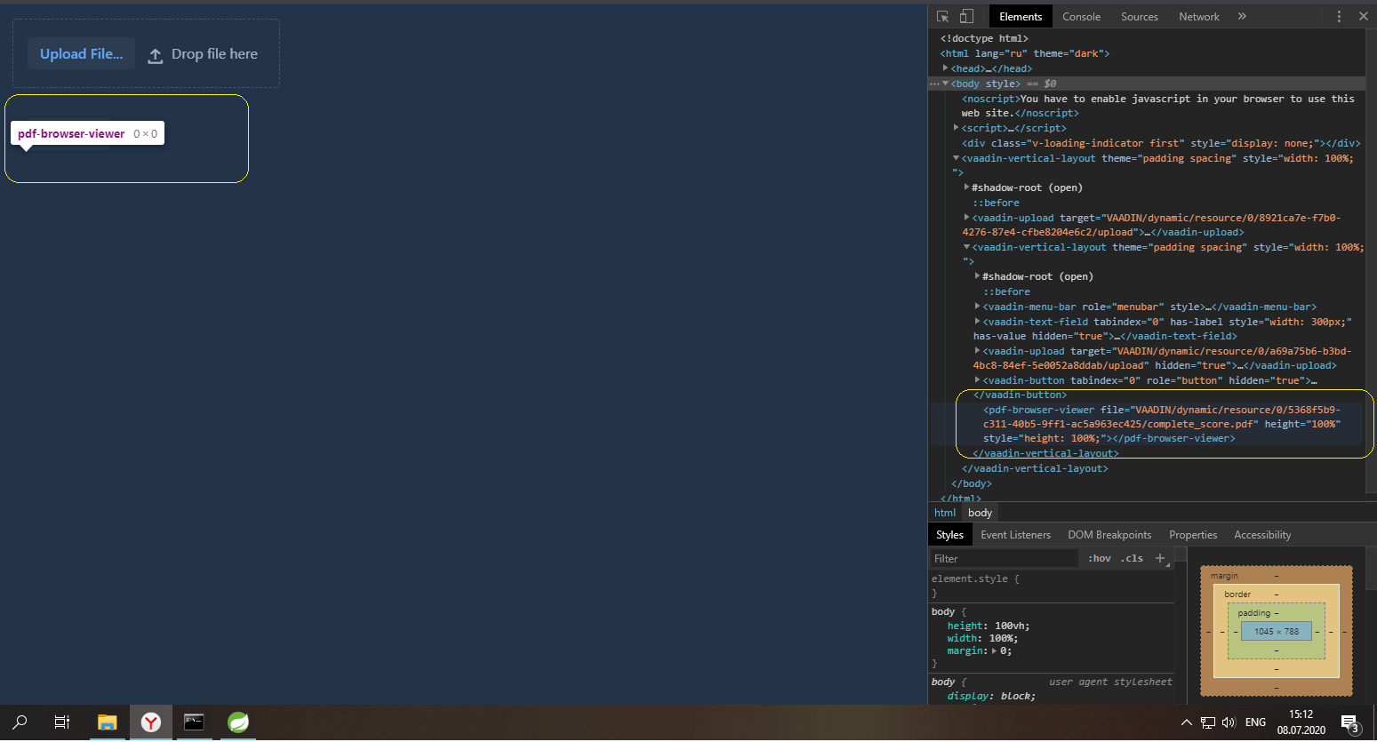
Task: Toggle the .cls class editor
Action: 1132,558
